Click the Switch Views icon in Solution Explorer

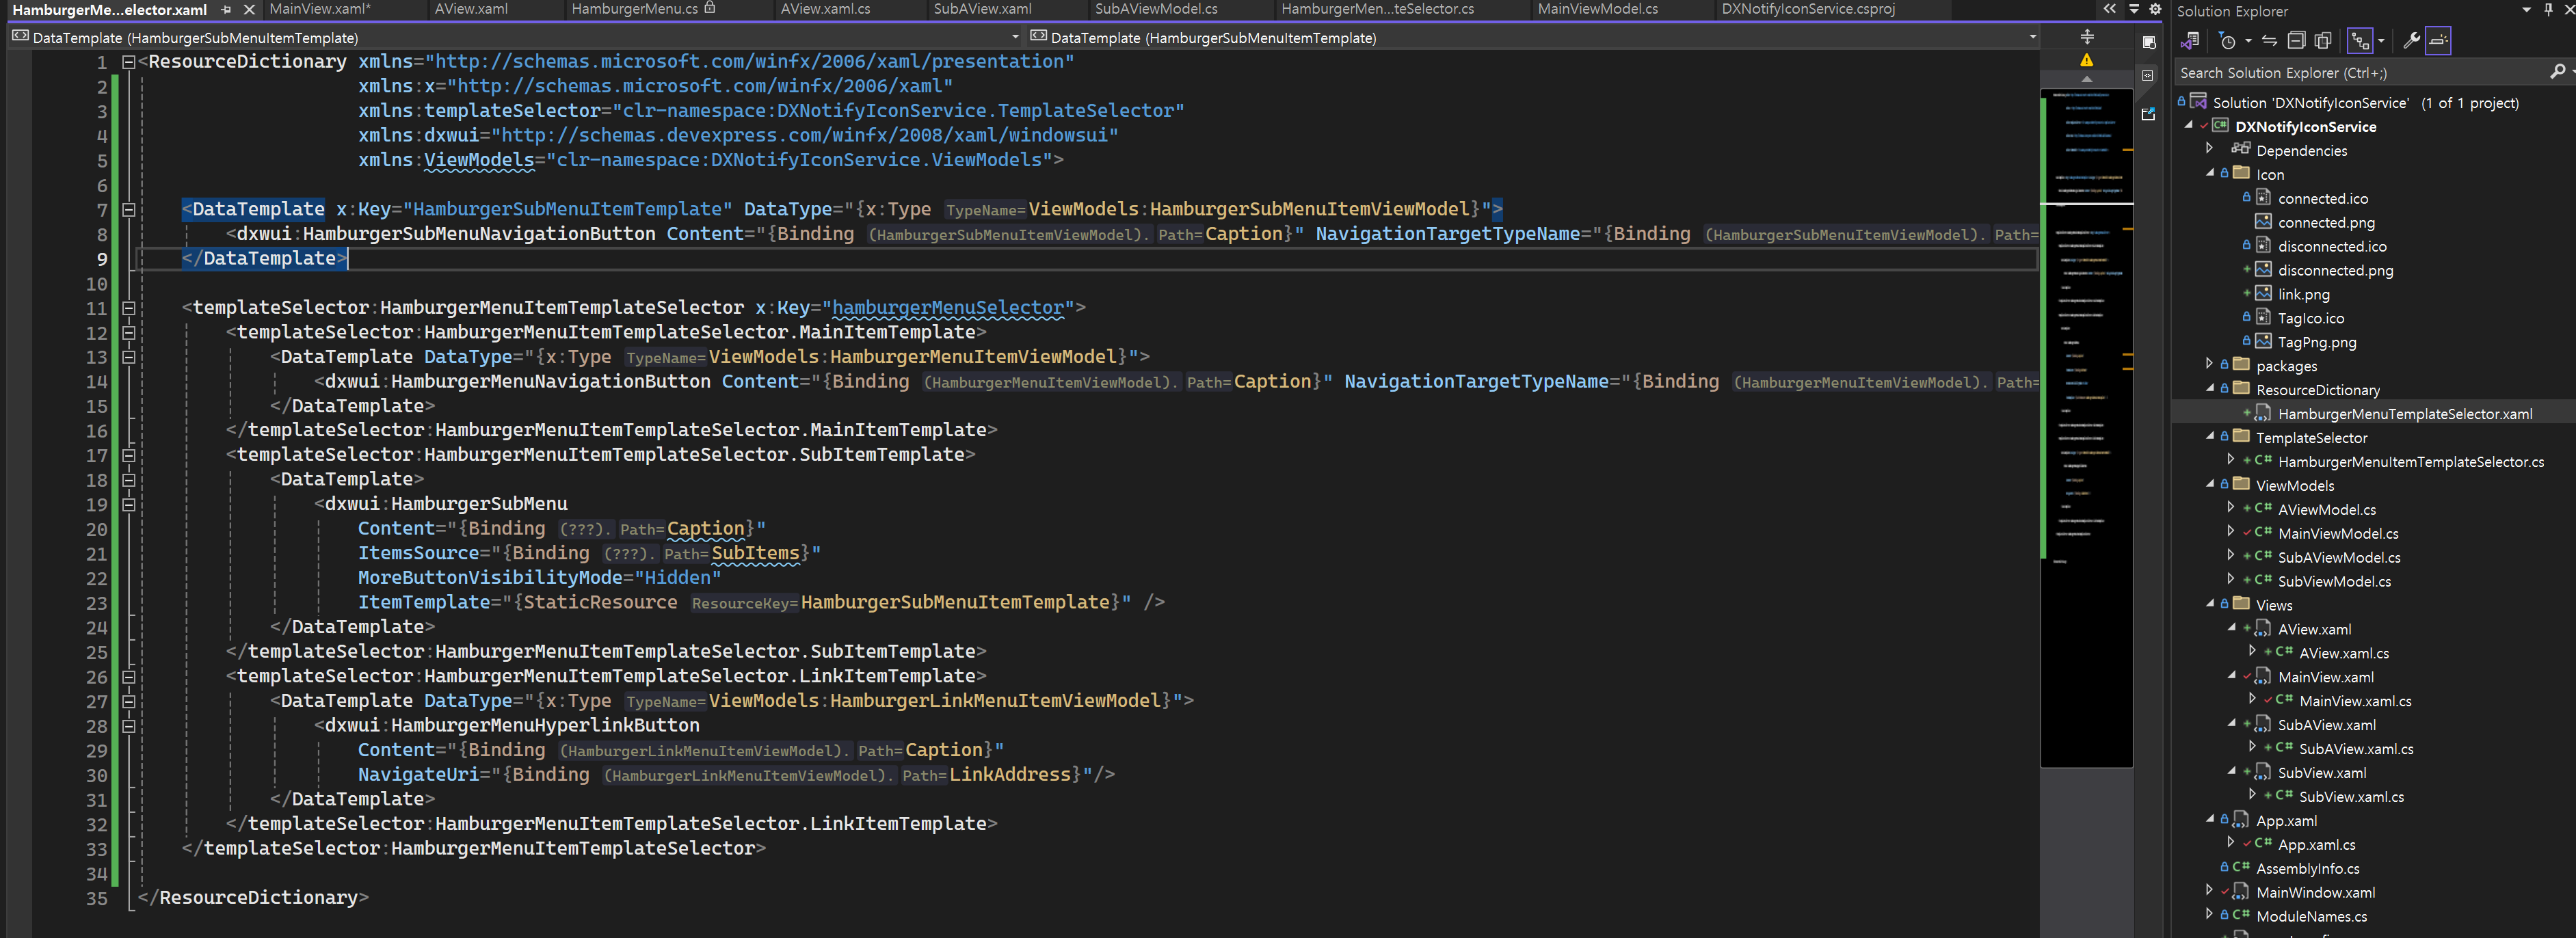[x=2190, y=41]
